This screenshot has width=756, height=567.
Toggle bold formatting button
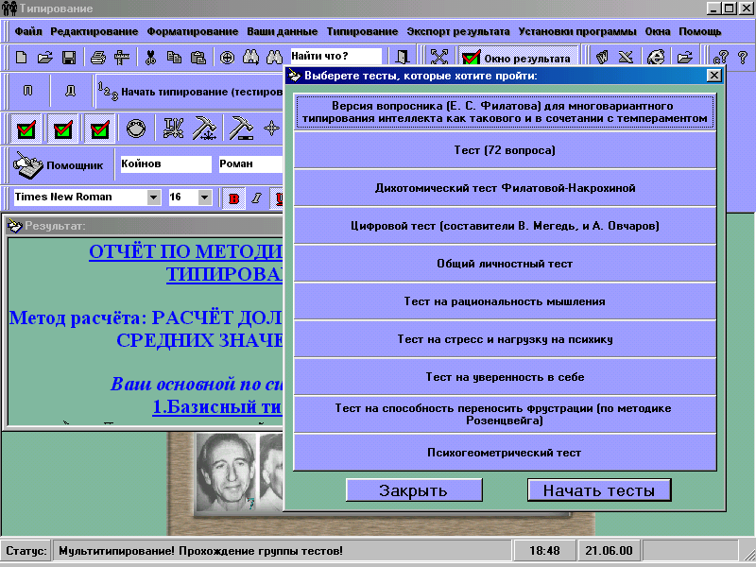coord(233,198)
